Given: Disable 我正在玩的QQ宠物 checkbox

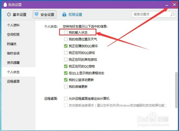Looking at the screenshot, I should (x=66, y=66).
